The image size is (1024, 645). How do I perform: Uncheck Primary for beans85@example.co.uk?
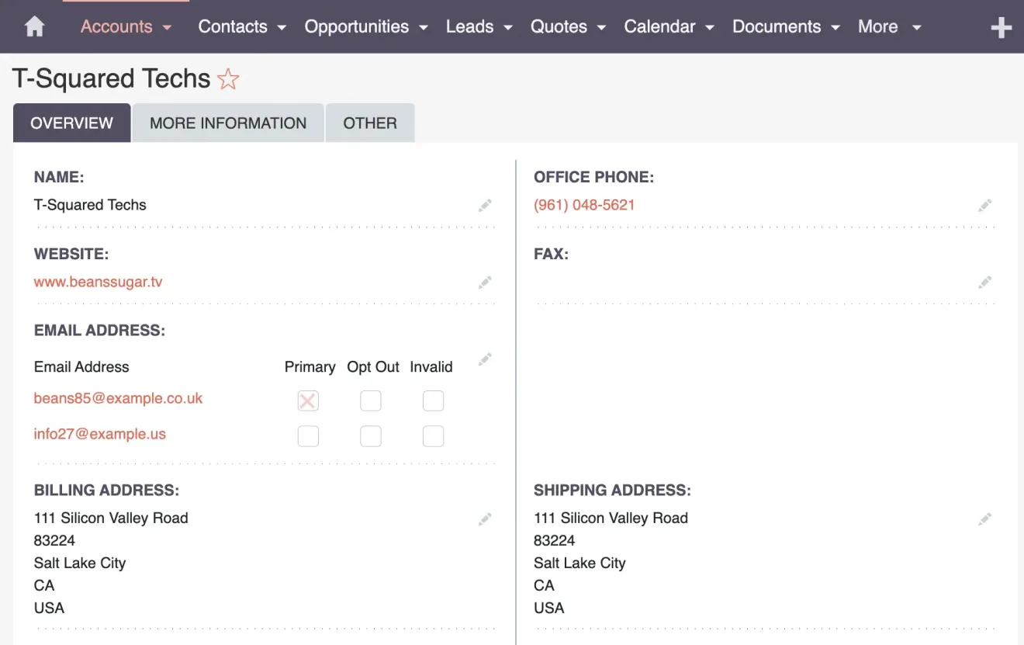(307, 401)
